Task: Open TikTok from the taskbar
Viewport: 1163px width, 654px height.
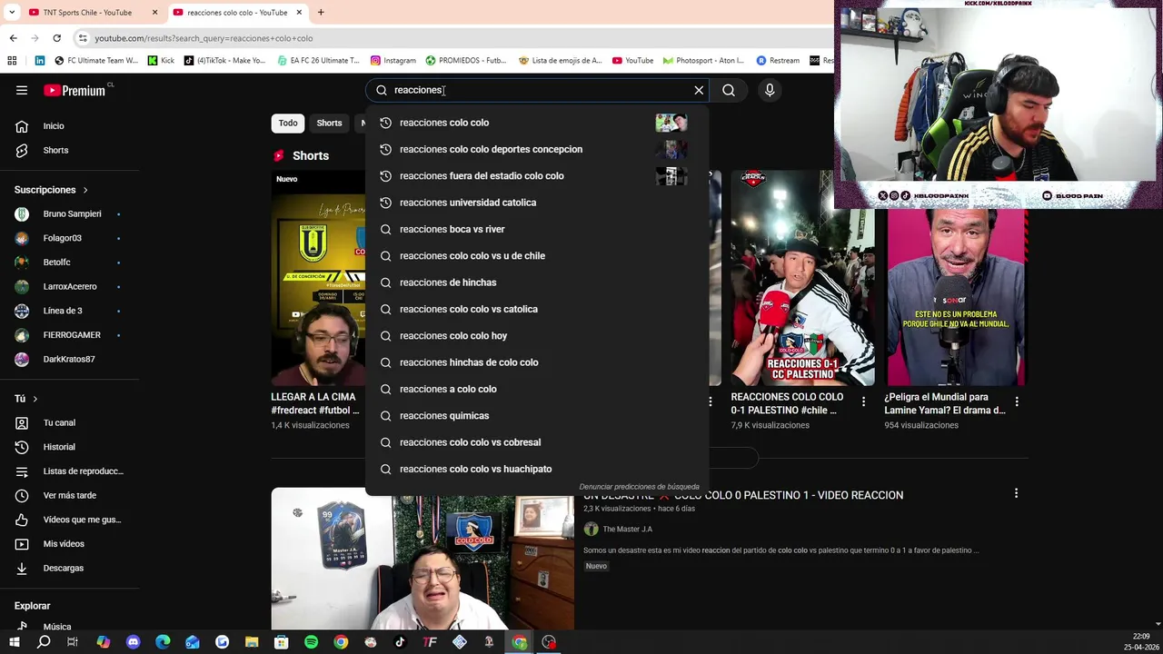Action: (400, 642)
